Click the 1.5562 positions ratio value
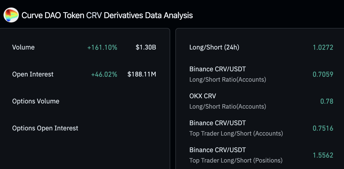The width and height of the screenshot is (344, 169). [x=323, y=155]
